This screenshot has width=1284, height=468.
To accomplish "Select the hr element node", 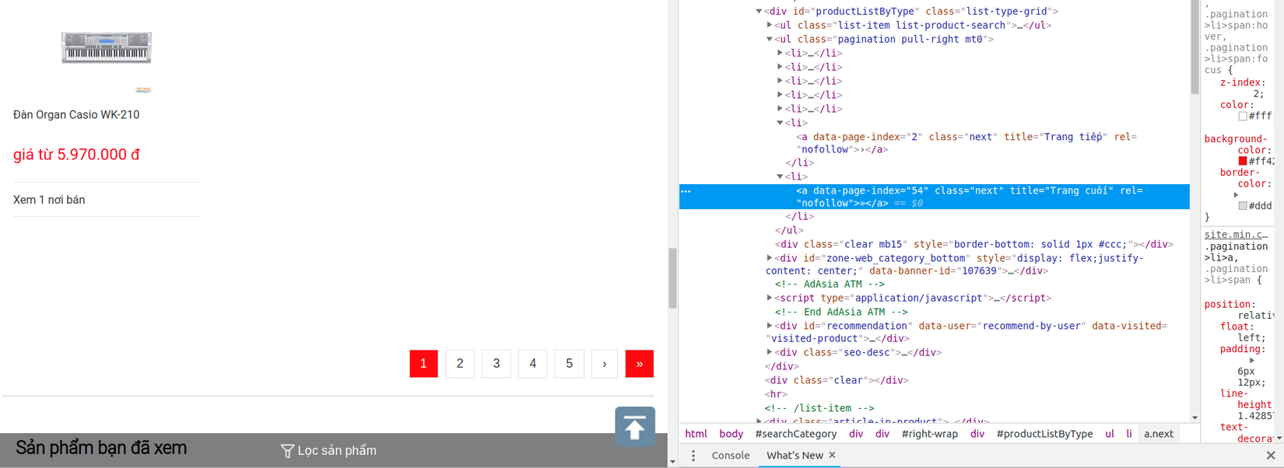I will 775,394.
